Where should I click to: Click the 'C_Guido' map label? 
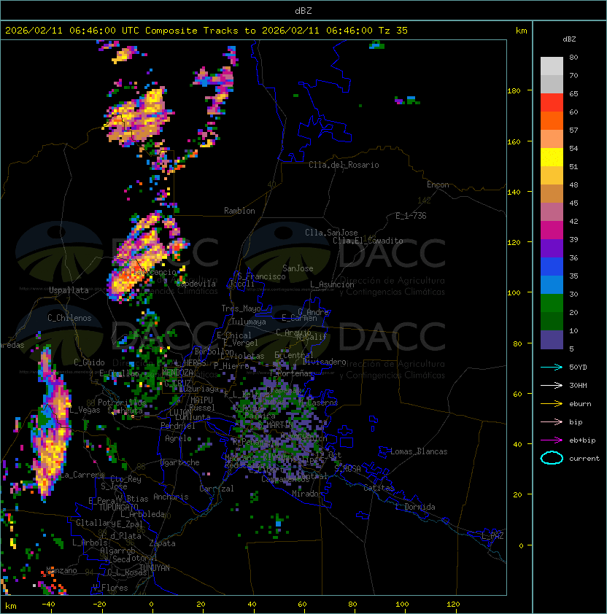(89, 362)
